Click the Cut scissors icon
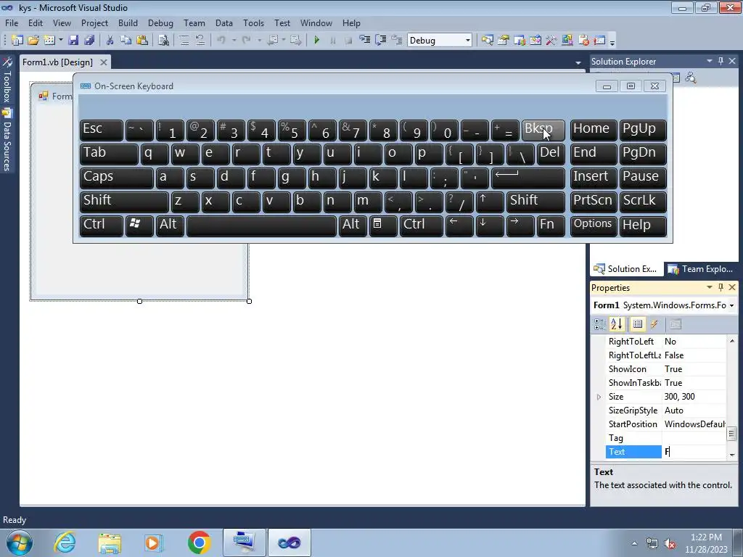The image size is (743, 557). [110, 41]
